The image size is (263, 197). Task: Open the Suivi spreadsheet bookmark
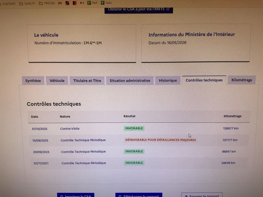click(x=106, y=3)
